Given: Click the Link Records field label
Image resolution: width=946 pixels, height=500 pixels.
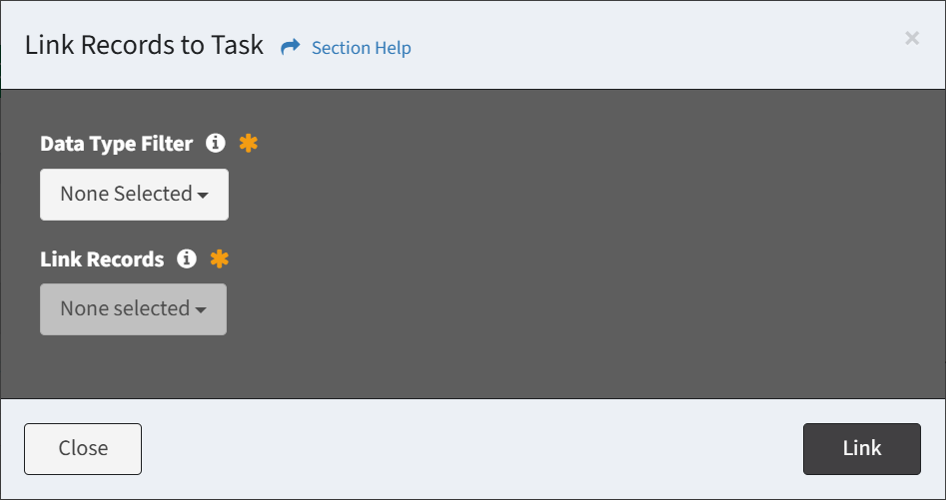Looking at the screenshot, I should click(102, 259).
